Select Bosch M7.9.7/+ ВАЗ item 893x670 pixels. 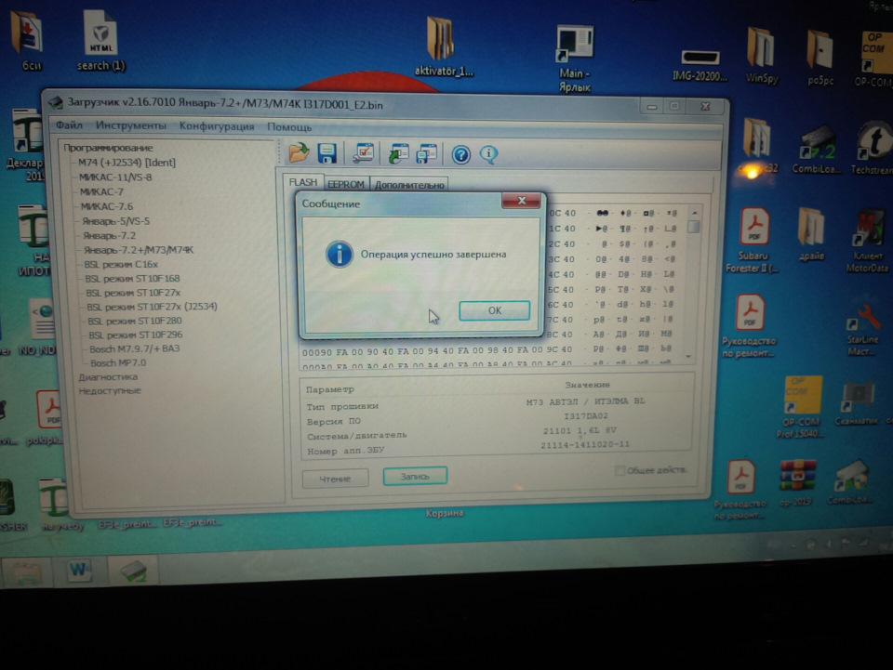click(134, 348)
